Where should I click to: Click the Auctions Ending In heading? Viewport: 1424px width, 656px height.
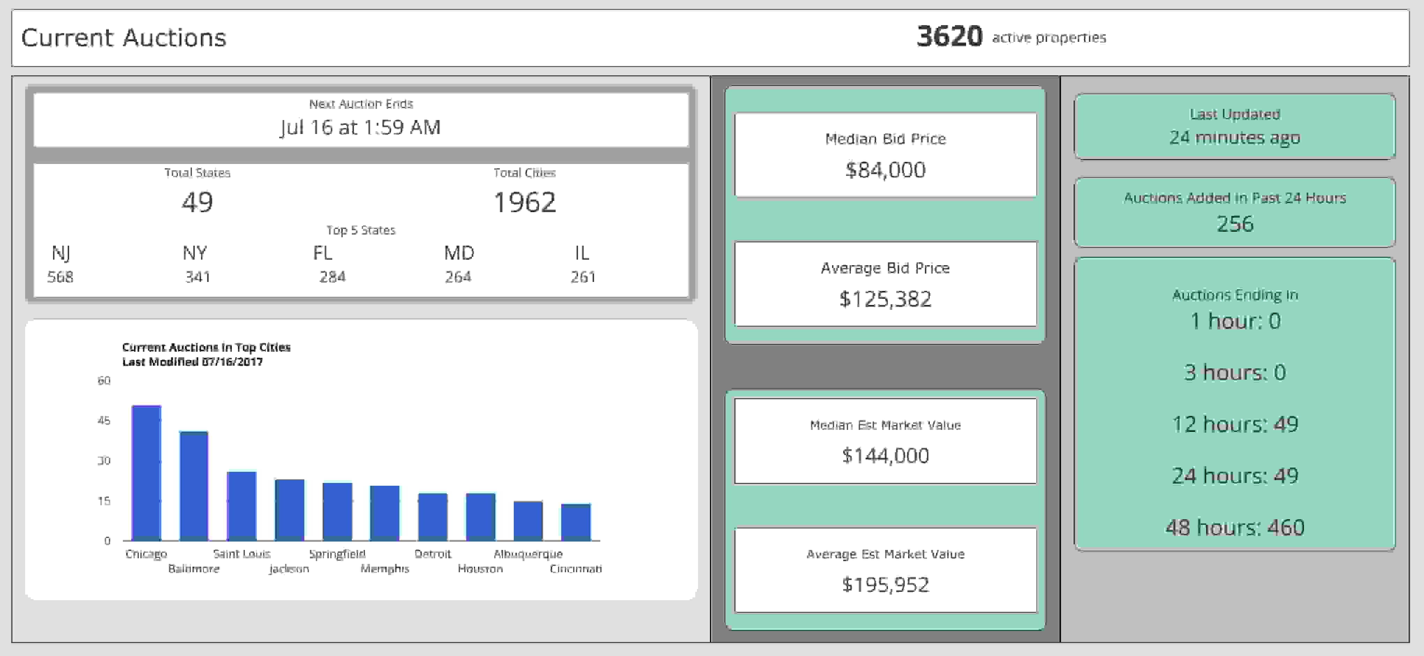click(x=1235, y=295)
